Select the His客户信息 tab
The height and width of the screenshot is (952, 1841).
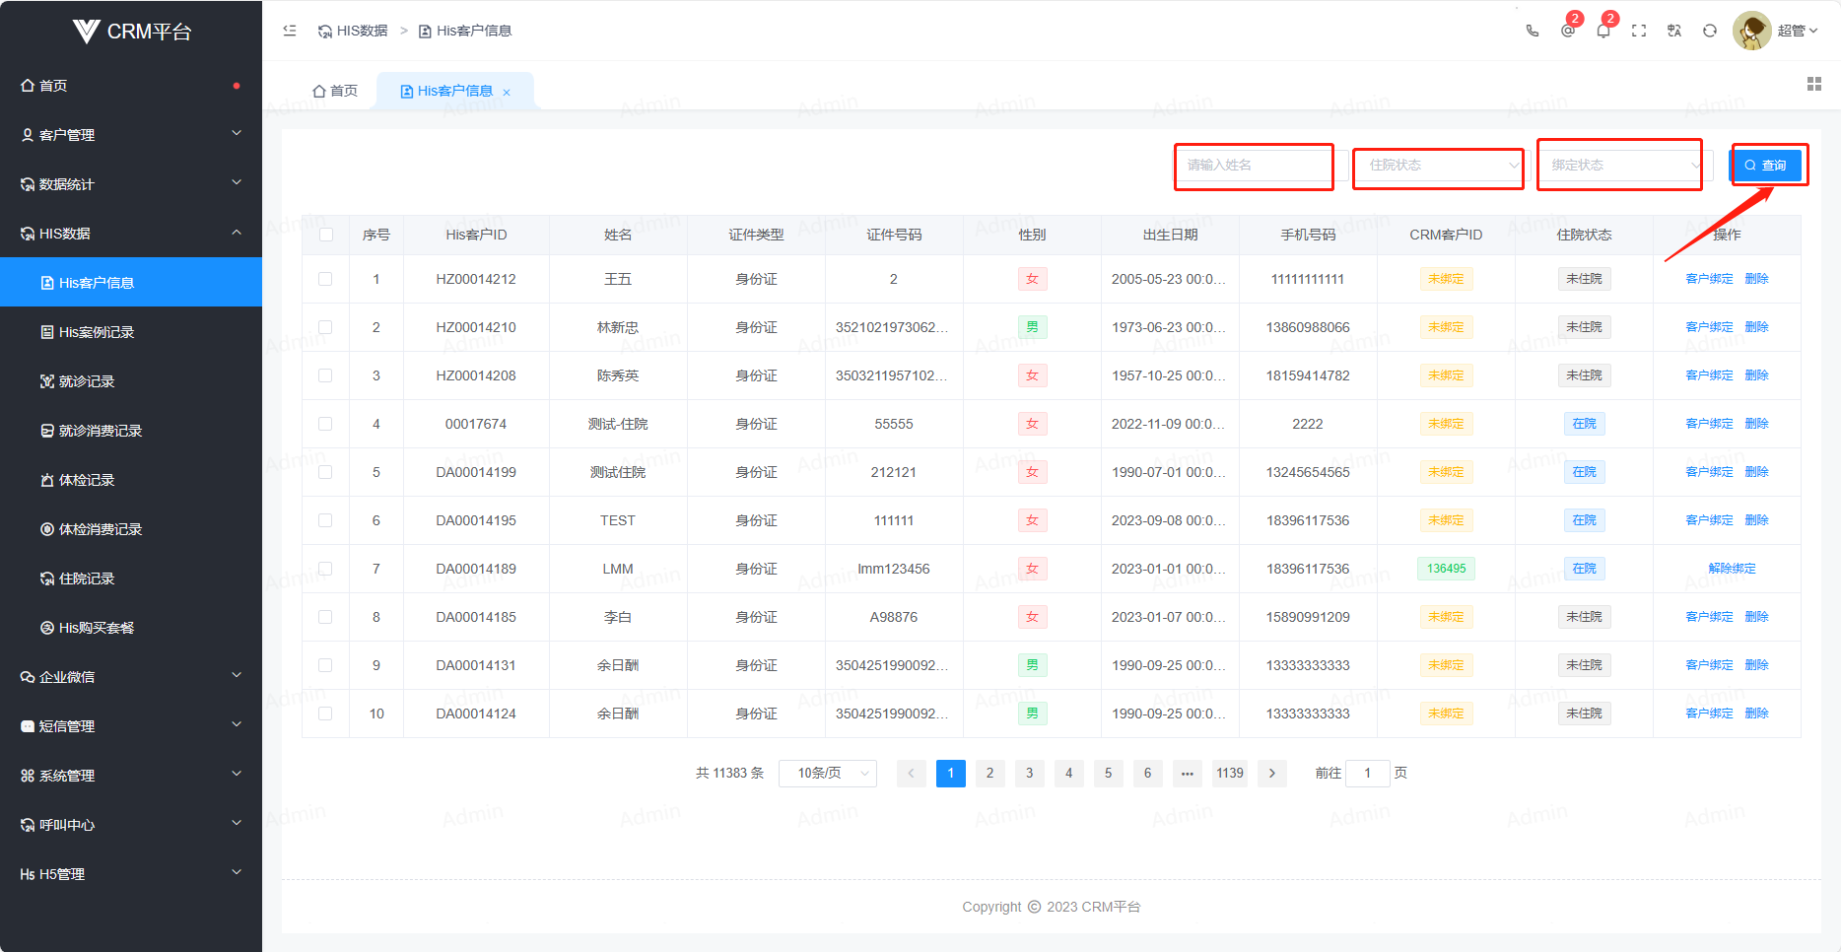pyautogui.click(x=454, y=91)
